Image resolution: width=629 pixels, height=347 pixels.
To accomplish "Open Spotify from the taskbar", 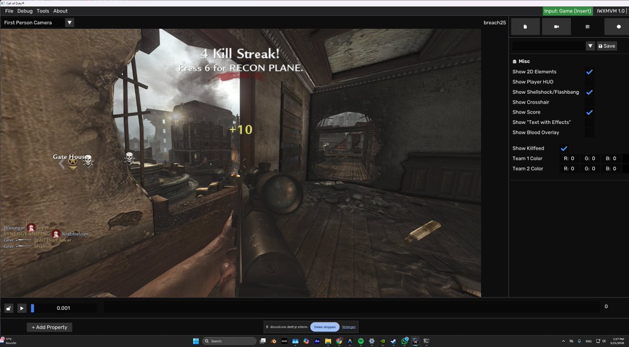I will point(361,341).
